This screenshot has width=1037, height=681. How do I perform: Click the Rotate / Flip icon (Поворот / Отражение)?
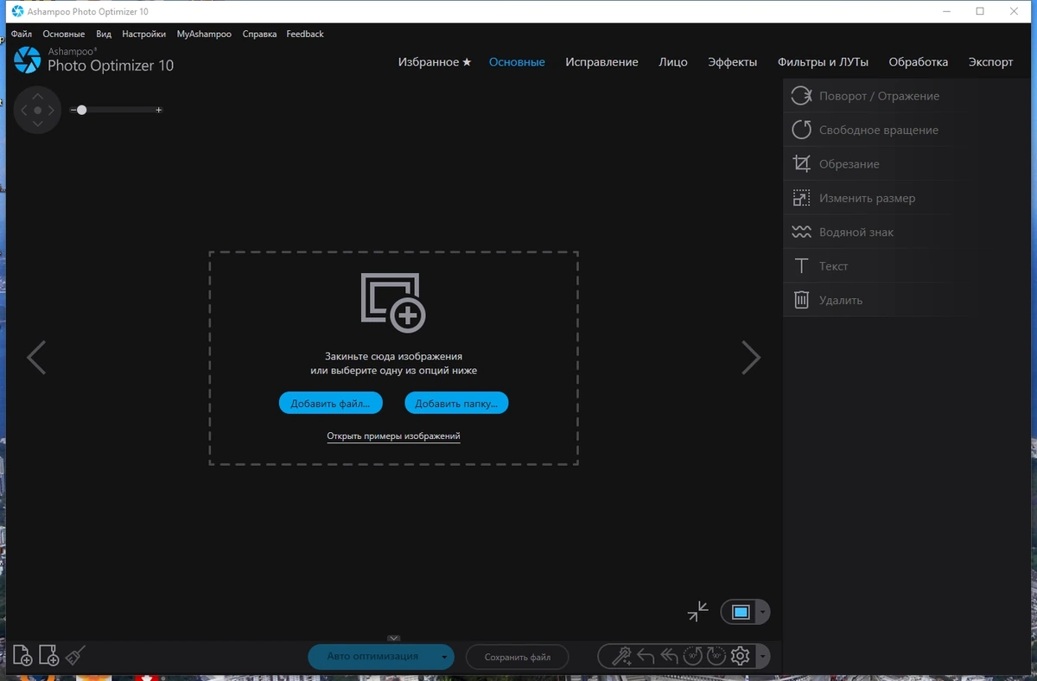(801, 96)
